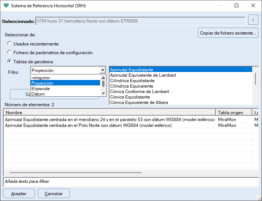Click the diamond app icon in the title bar

click(5, 6)
